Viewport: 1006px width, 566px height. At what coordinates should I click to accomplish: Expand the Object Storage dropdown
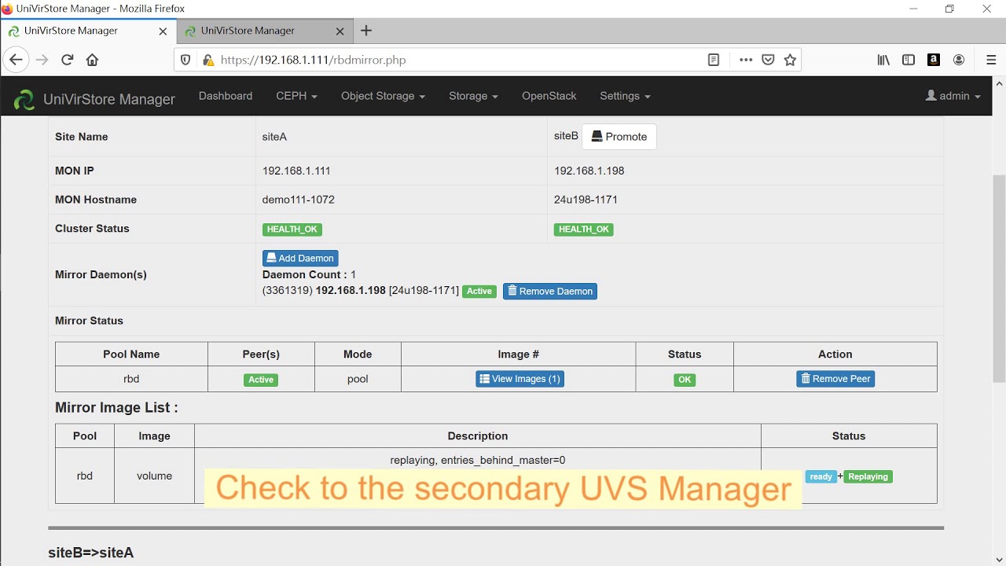(x=383, y=96)
